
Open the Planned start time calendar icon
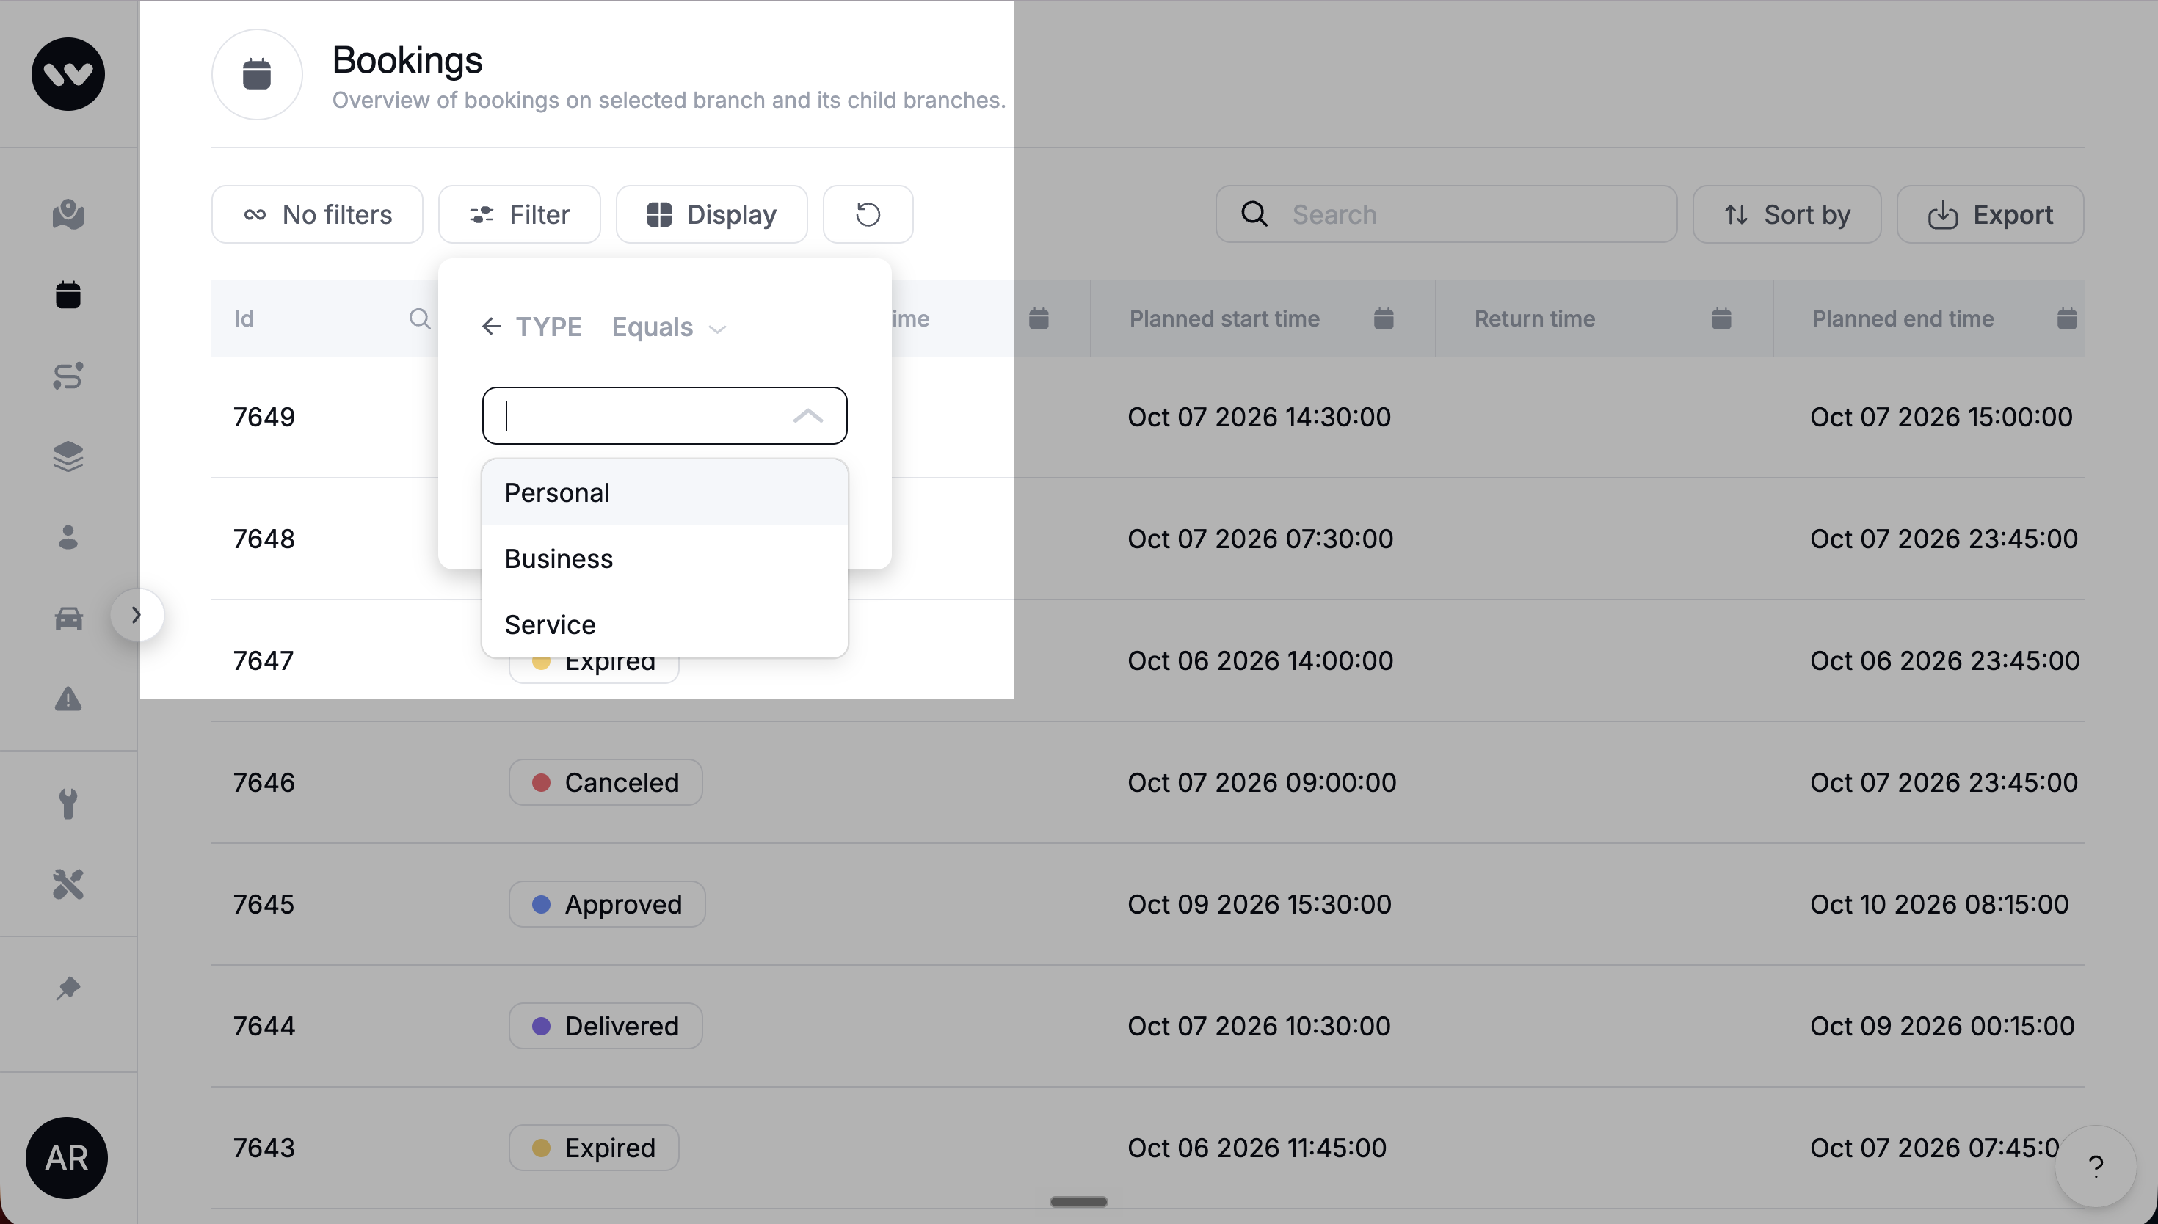tap(1384, 318)
